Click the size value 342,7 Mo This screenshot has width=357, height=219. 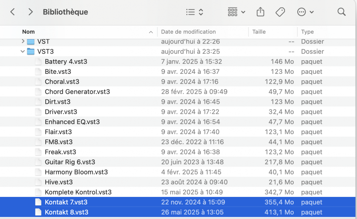279,192
